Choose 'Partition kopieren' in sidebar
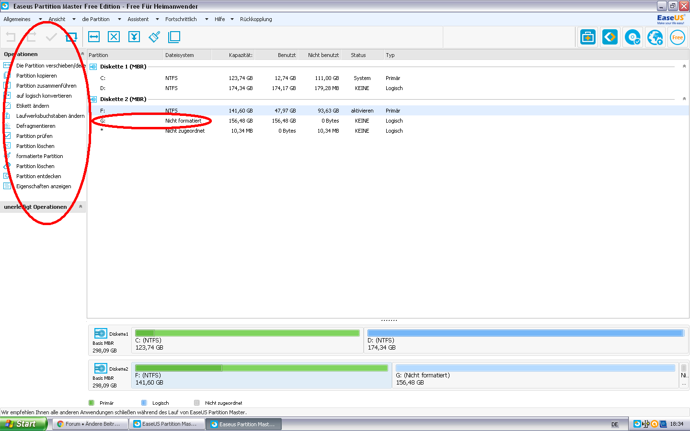 [36, 76]
